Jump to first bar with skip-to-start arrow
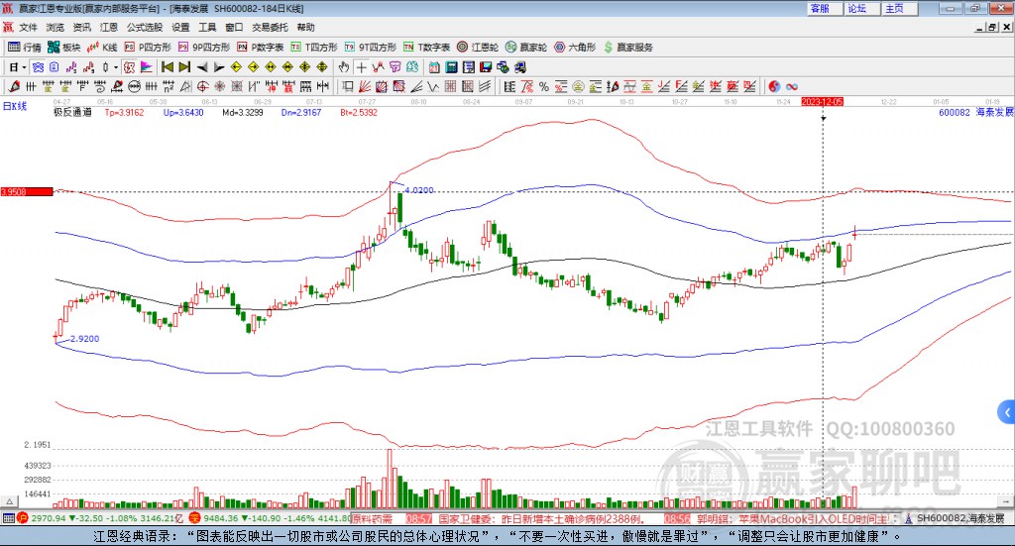1015x546 pixels. 168,67
